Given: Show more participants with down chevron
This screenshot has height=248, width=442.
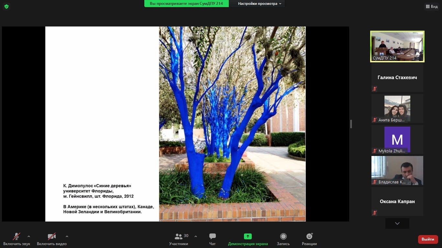Looking at the screenshot, I should coord(397,223).
